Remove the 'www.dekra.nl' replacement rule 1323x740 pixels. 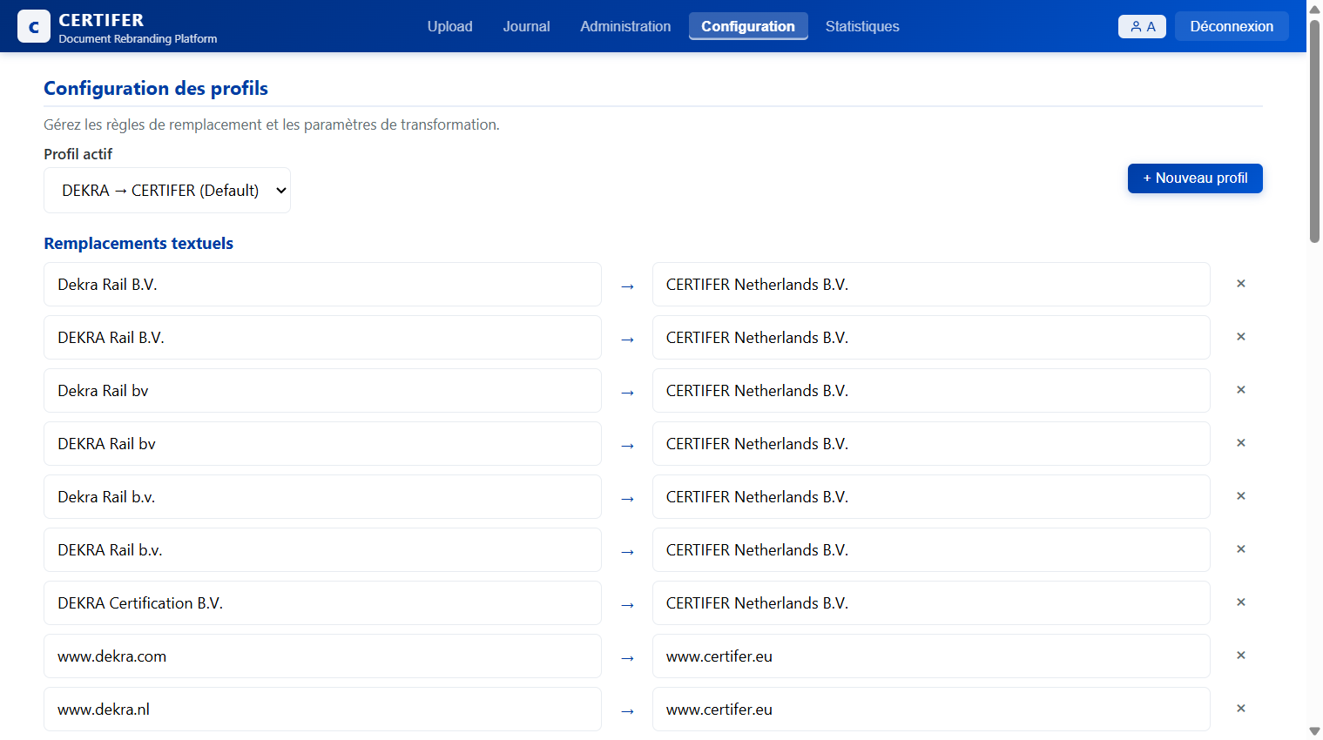tap(1240, 709)
